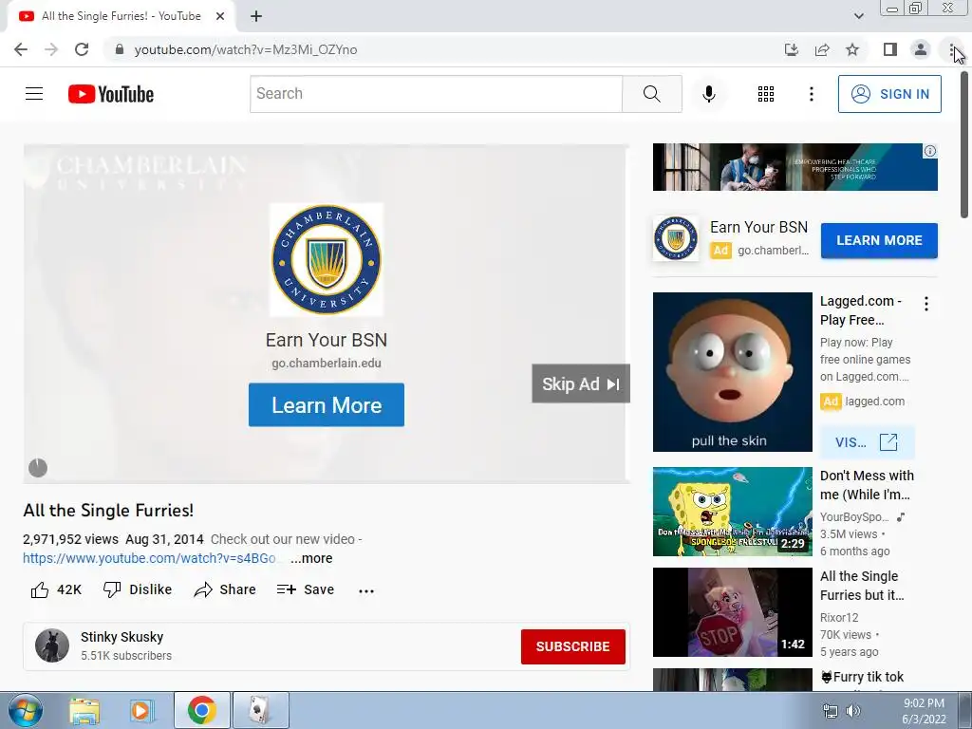This screenshot has height=729, width=972.
Task: Click the Stinky Skusky channel name
Action: click(x=122, y=637)
